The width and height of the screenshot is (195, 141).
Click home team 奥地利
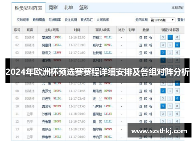pyautogui.click(x=46, y=106)
